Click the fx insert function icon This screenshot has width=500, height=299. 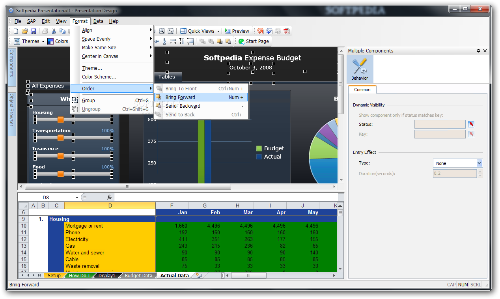click(109, 197)
